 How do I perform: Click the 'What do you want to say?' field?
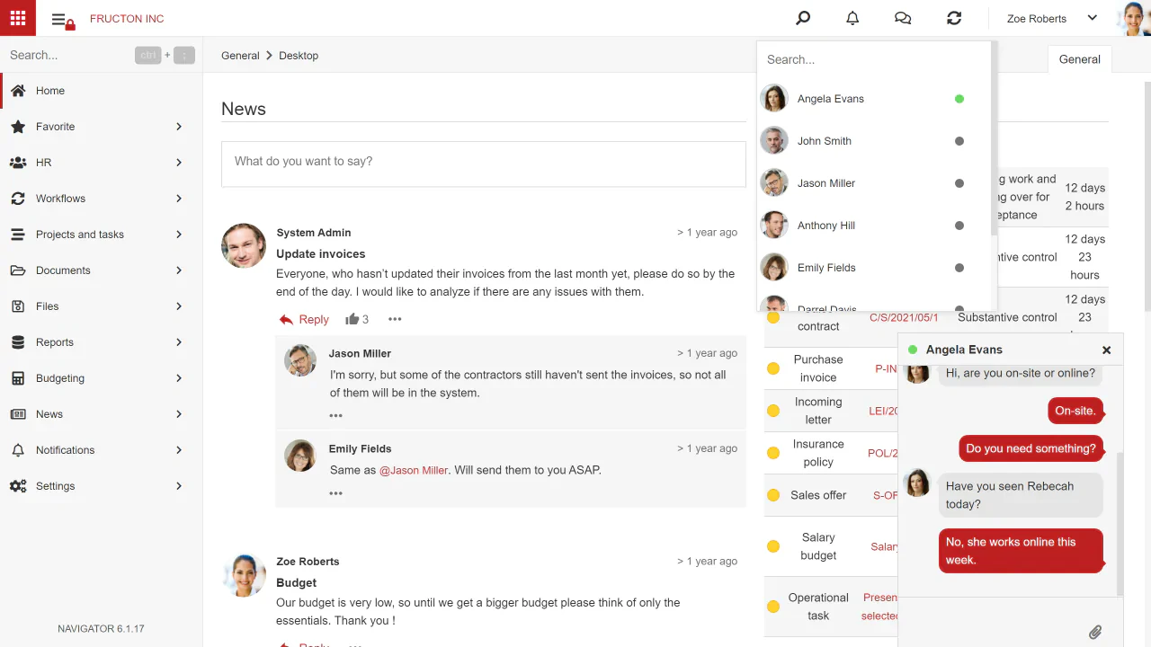(484, 164)
